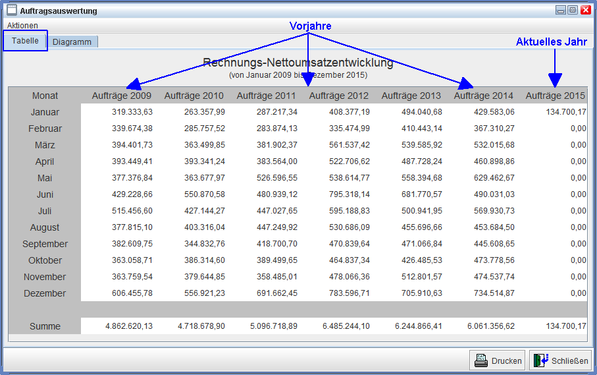Click the printer icon on Drucken button
The height and width of the screenshot is (375, 597).
481,361
